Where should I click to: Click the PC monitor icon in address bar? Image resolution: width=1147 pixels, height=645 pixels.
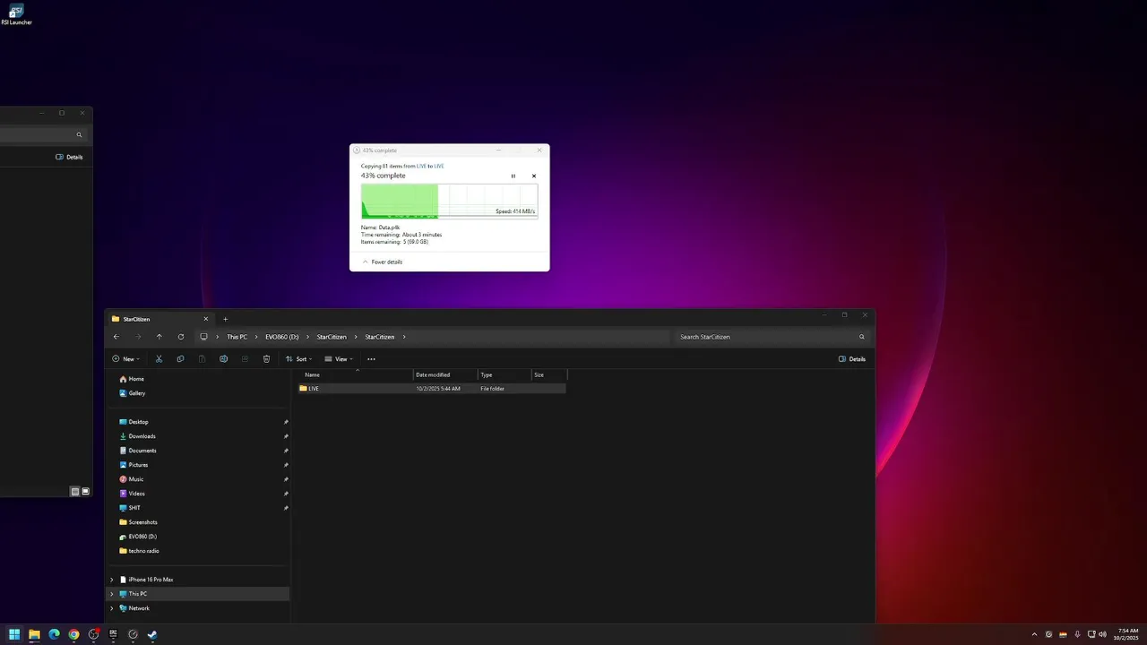click(x=203, y=337)
